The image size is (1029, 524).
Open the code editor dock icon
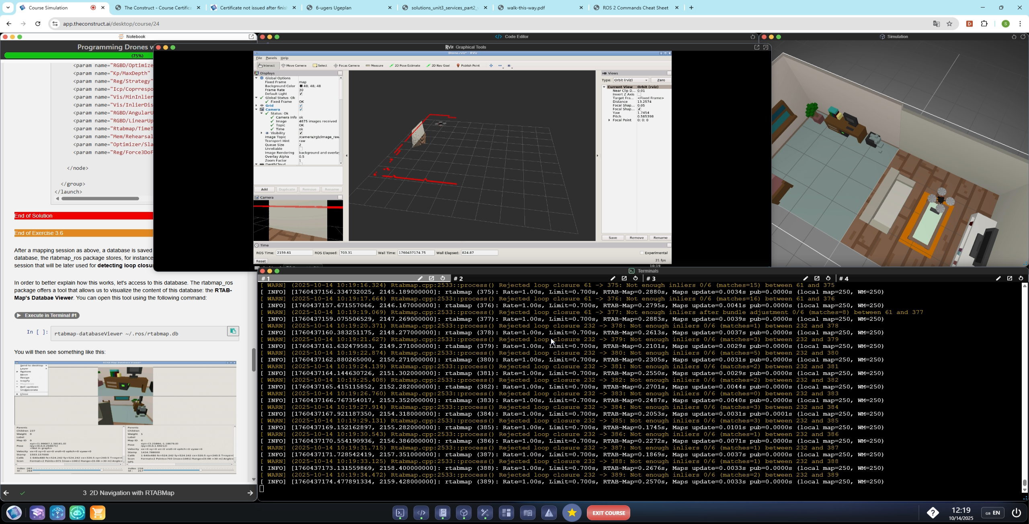tap(421, 513)
